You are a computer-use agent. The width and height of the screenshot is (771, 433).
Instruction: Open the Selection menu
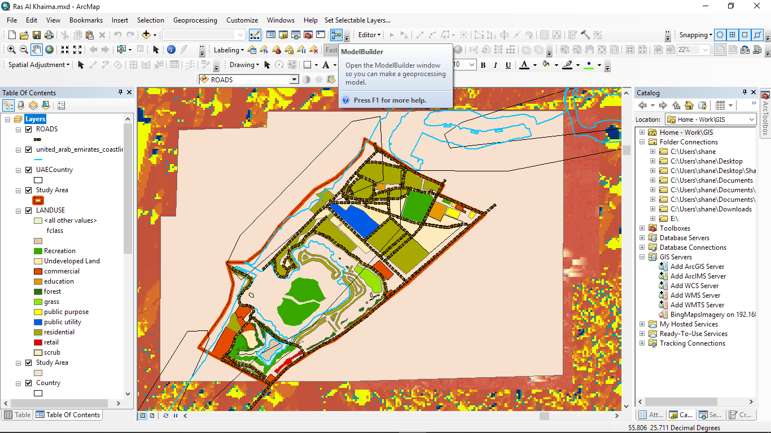(x=151, y=20)
